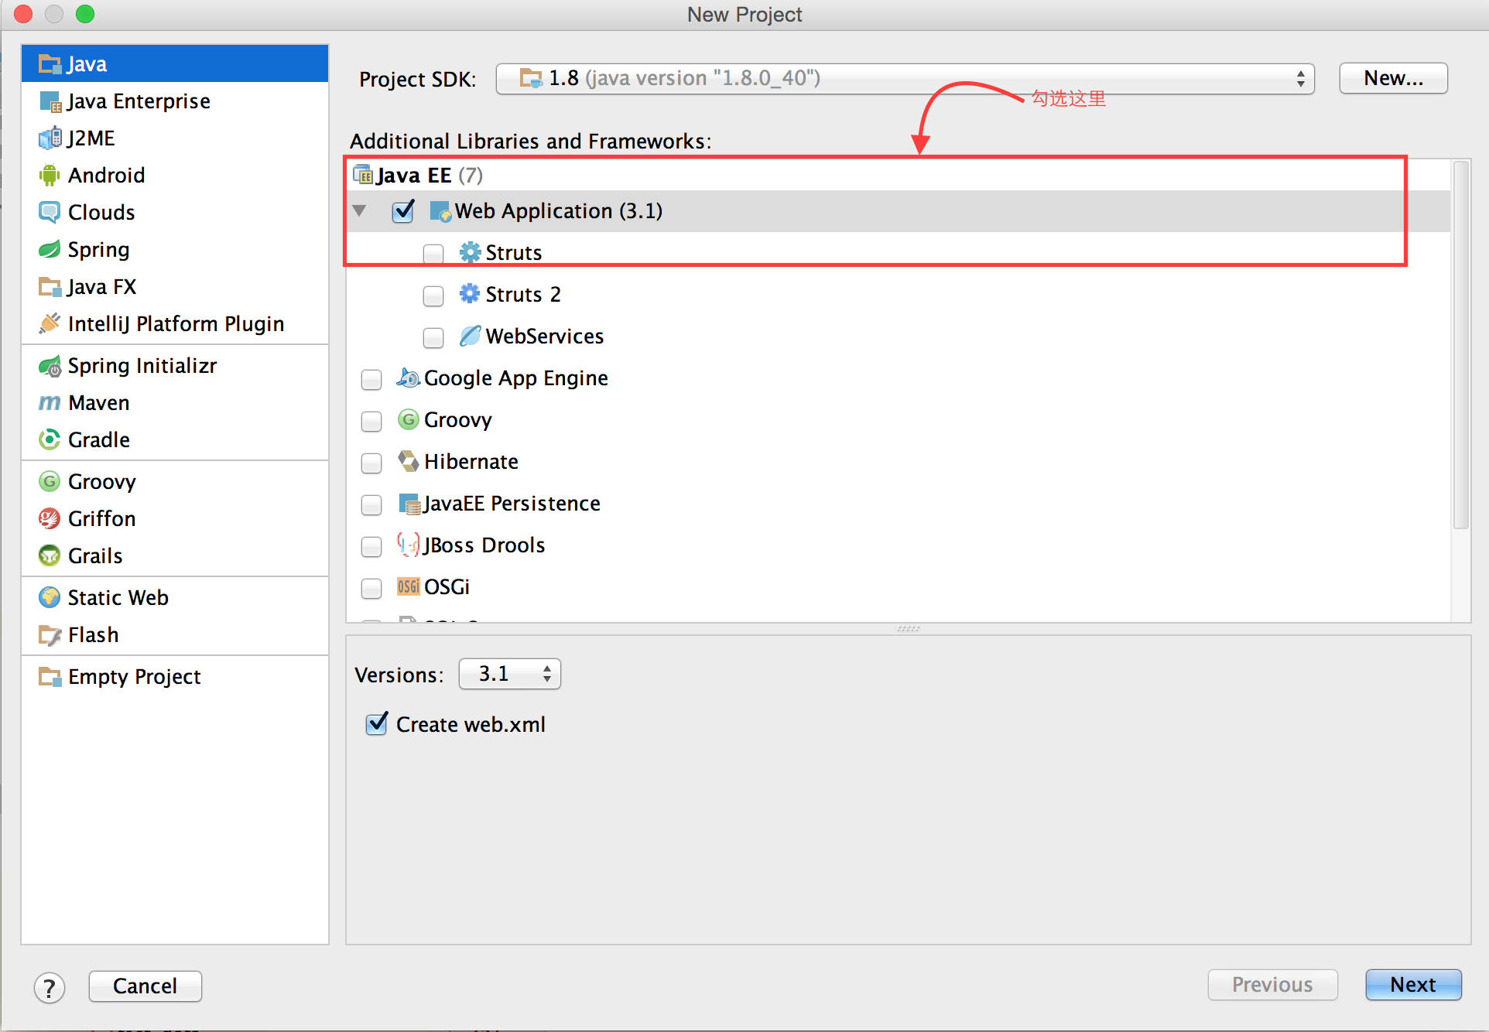Image resolution: width=1489 pixels, height=1032 pixels.
Task: Click the splitter handle below frameworks list
Action: pos(908,629)
